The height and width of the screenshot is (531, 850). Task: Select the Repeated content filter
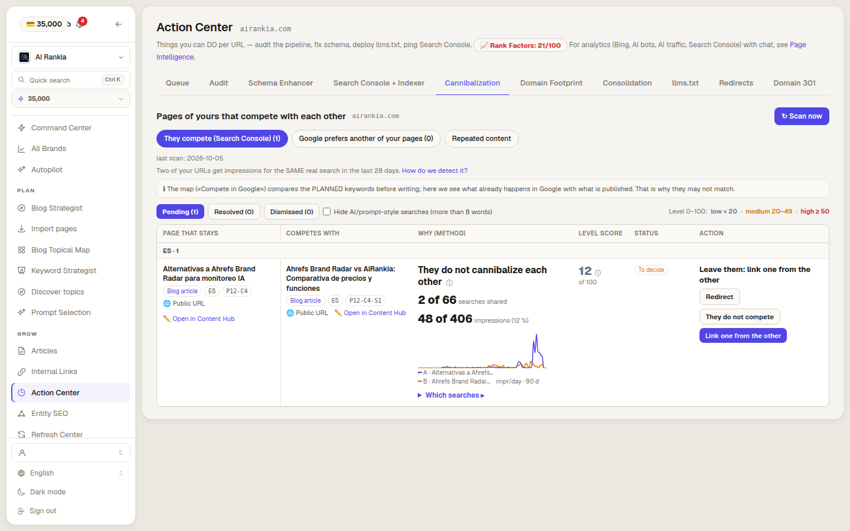pyautogui.click(x=482, y=139)
